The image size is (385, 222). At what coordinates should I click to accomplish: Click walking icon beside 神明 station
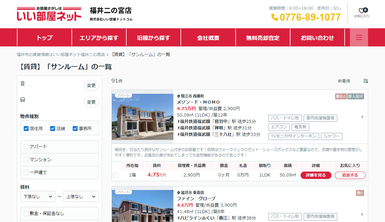click(x=179, y=128)
